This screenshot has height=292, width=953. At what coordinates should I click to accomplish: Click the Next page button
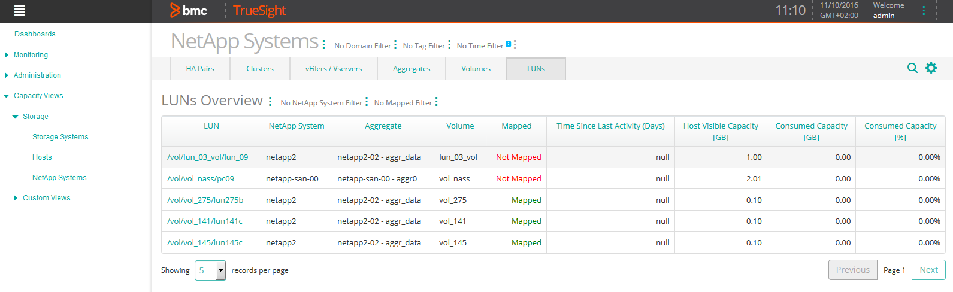(x=928, y=270)
